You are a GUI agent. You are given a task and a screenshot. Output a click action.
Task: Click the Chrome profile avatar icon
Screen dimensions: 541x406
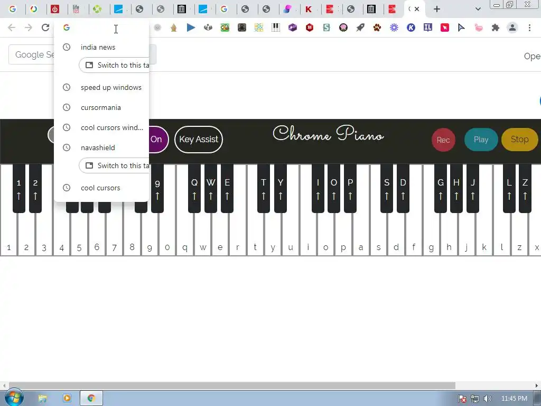[512, 27]
